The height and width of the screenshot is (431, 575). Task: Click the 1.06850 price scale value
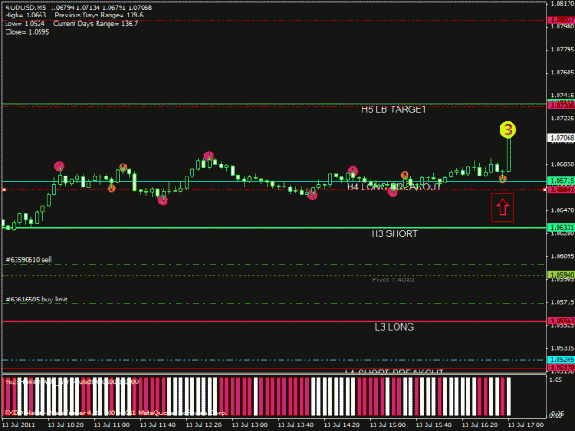click(562, 164)
